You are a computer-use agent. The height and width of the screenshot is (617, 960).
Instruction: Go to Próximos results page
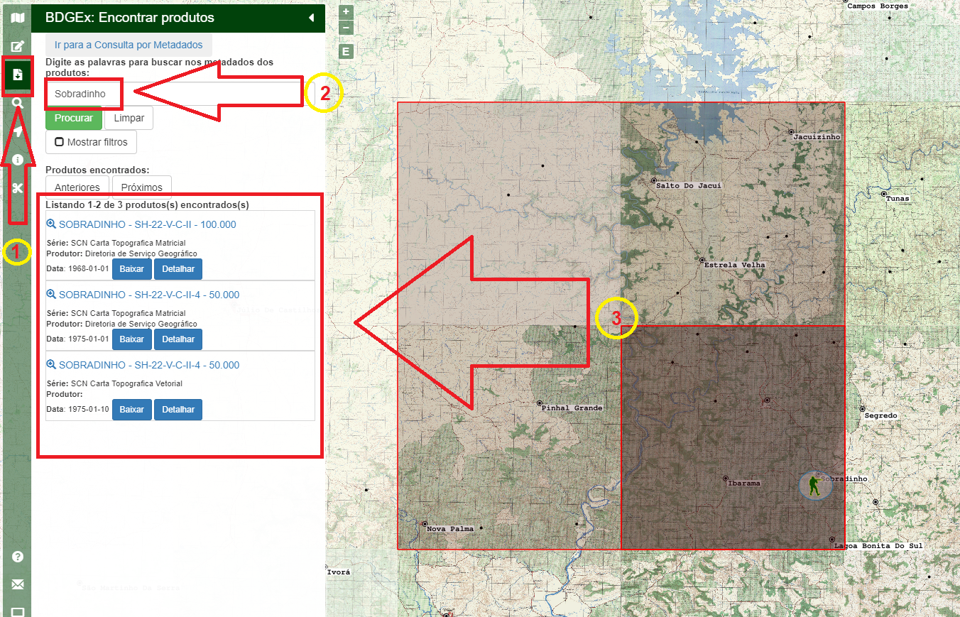pyautogui.click(x=141, y=187)
